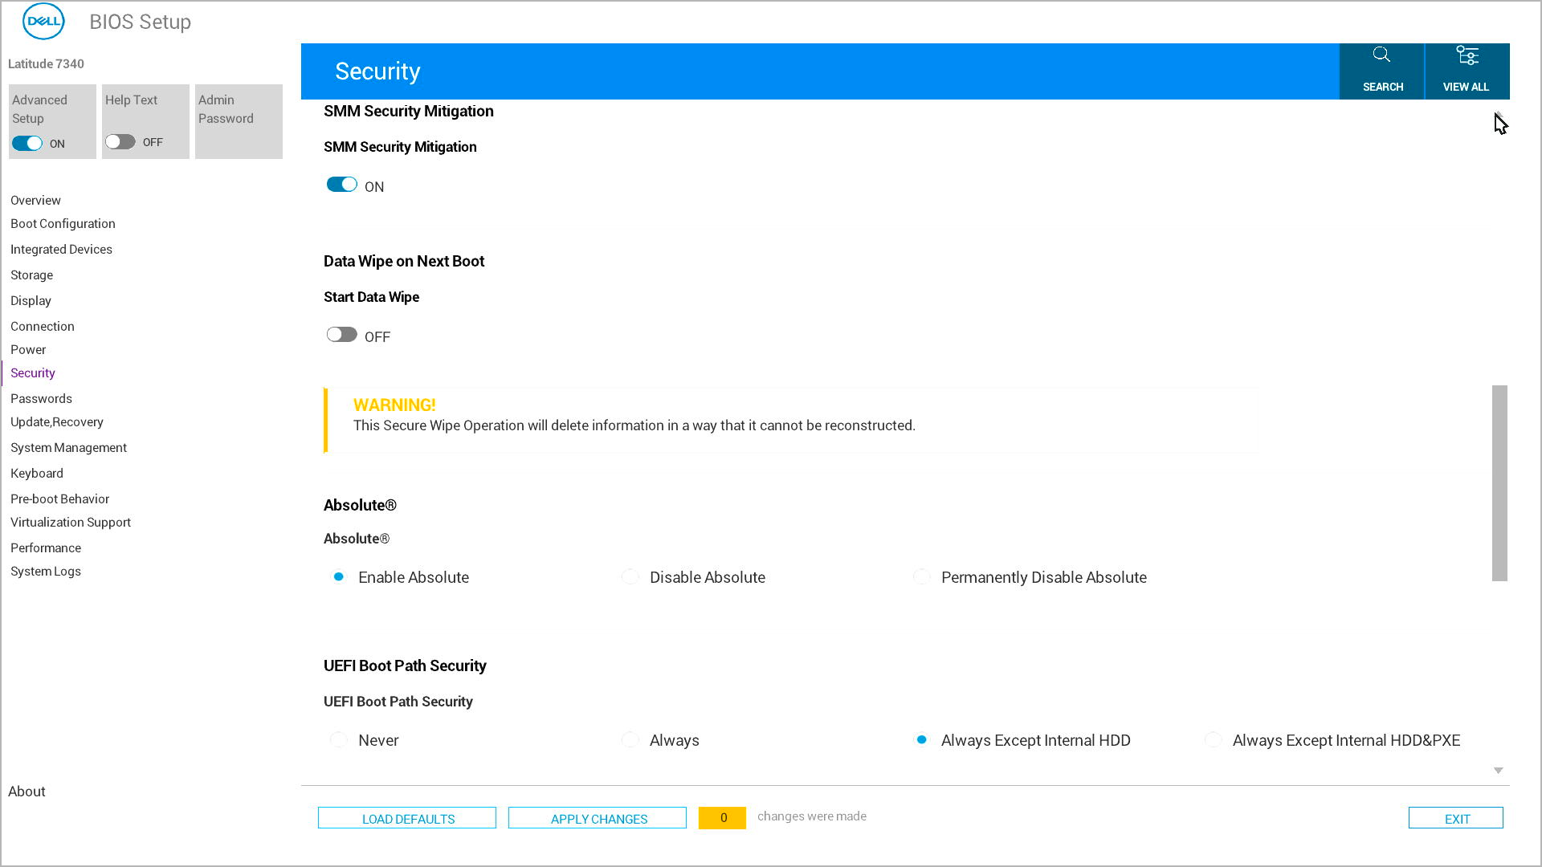Viewport: 1542px width, 867px height.
Task: Click the Dell logo
Action: (x=43, y=22)
